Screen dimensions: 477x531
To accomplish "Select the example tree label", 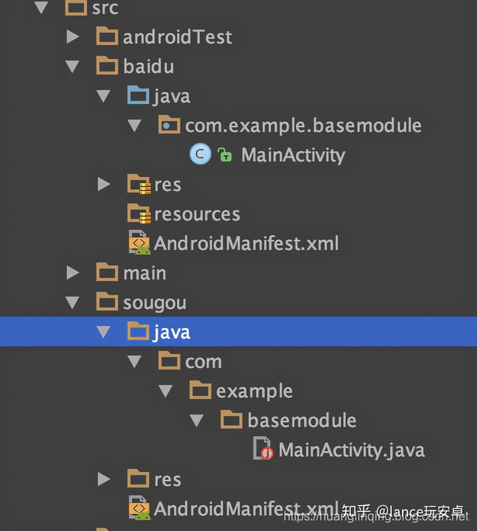I will [x=254, y=392].
